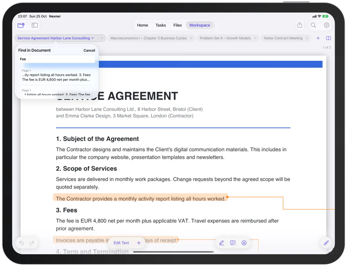Open first Page 1 search result
This screenshot has width=347, height=266.
(57, 75)
